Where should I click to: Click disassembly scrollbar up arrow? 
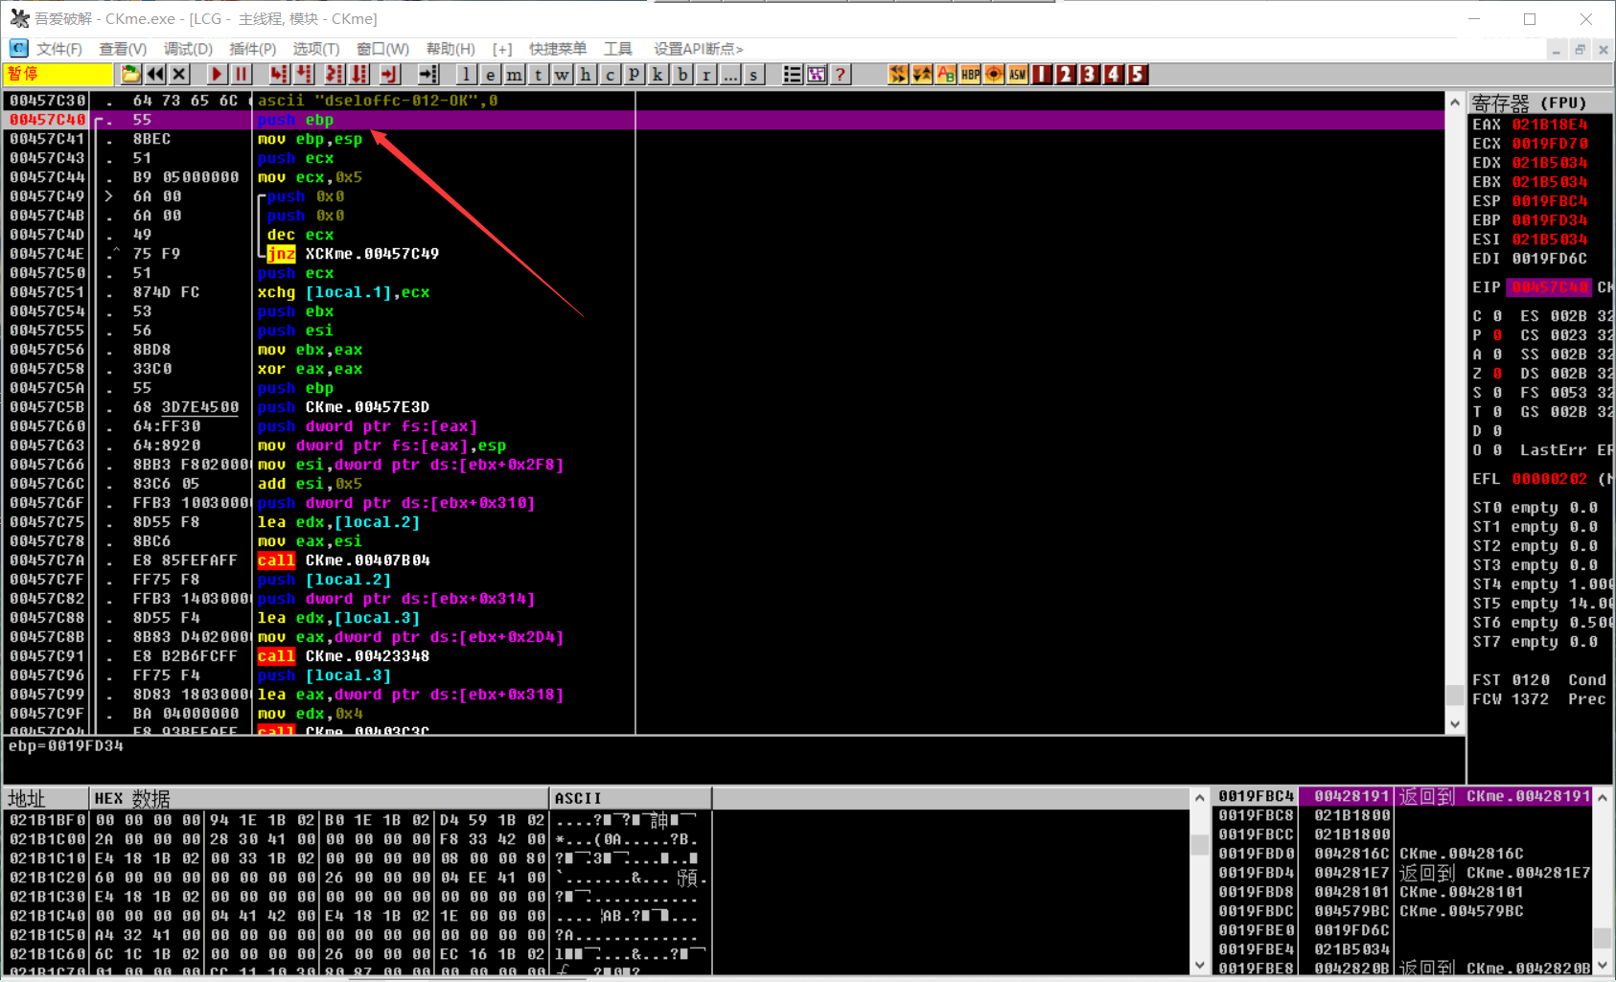[1455, 102]
